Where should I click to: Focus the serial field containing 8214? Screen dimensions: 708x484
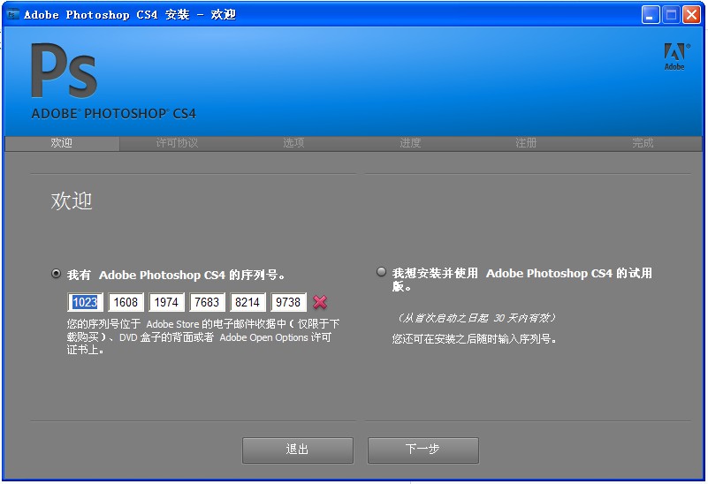[247, 302]
